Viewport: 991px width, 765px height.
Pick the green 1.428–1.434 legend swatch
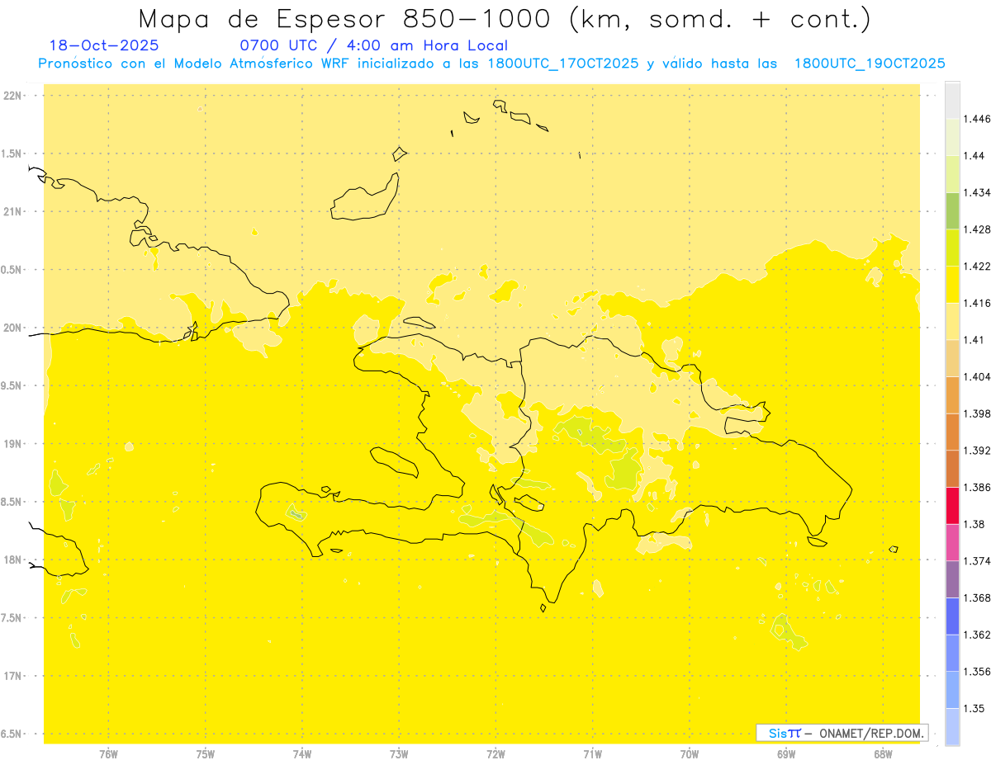(952, 211)
